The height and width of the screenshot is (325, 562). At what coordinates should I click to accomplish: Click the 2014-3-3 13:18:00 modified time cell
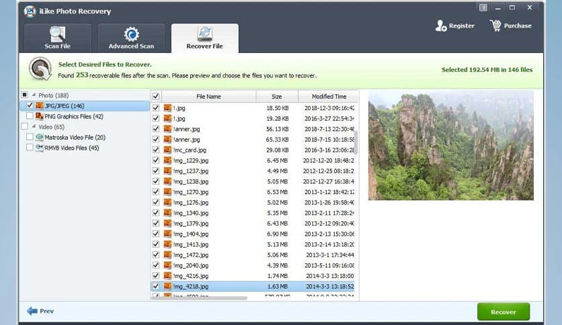[330, 276]
